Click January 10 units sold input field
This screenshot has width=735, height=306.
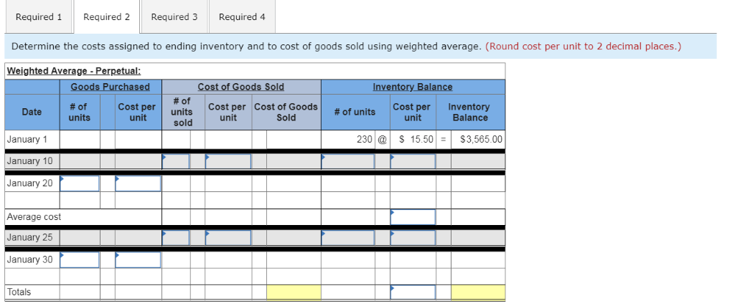176,161
